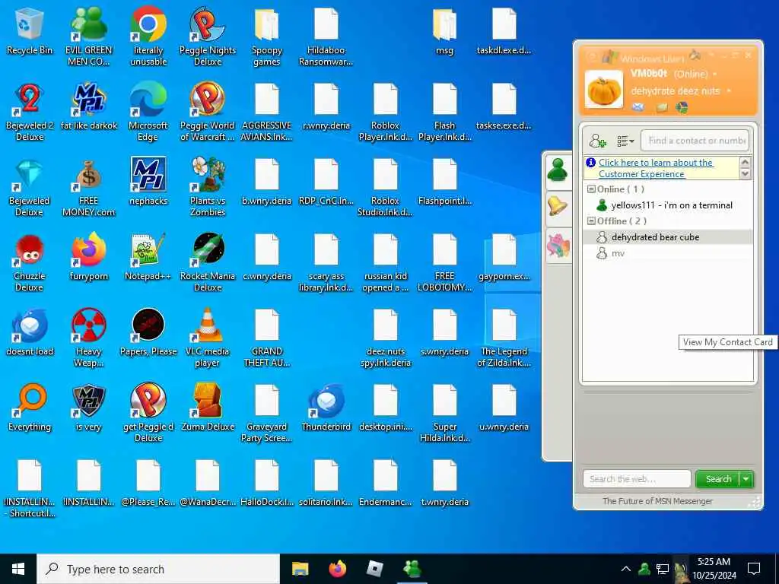
Task: Open the yellow bell alerts tab
Action: tap(558, 205)
